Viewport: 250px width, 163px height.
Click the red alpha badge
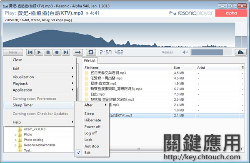tap(231, 13)
